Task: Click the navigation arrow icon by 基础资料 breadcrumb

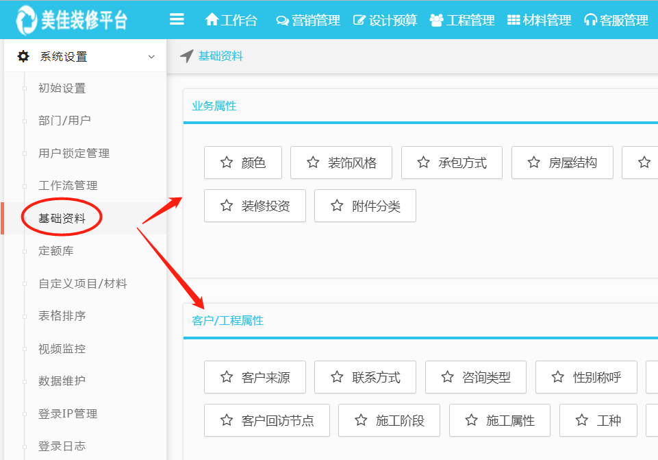Action: tap(186, 56)
